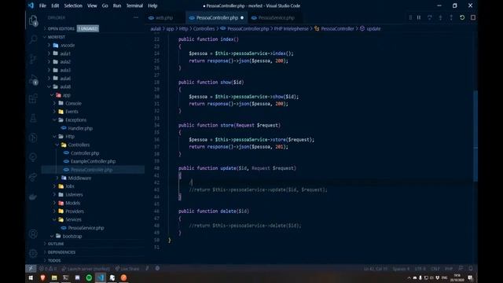Open the Search view in activity bar
The height and width of the screenshot is (283, 503).
click(x=33, y=40)
